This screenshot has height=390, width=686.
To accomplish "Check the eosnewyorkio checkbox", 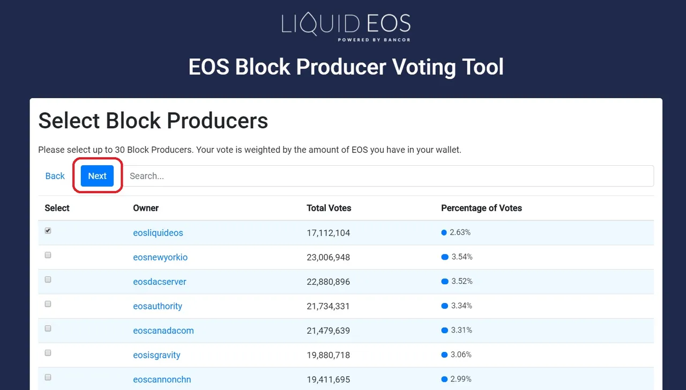I will (48, 255).
